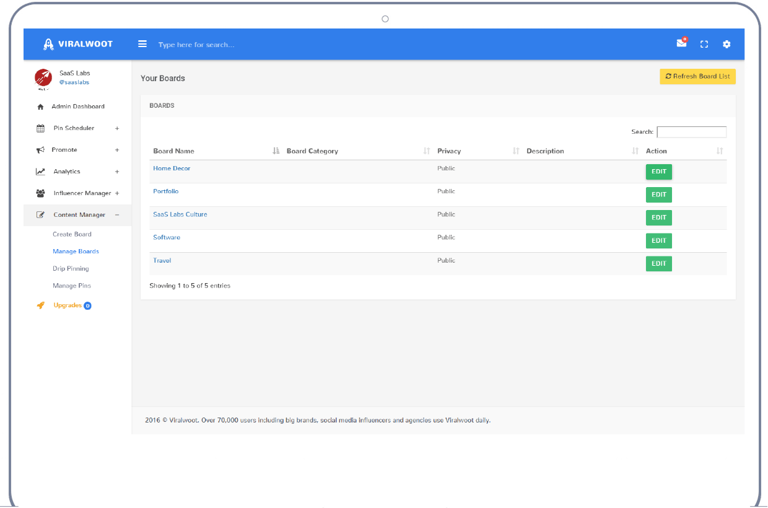Expand the Analytics plus sign
This screenshot has width=768, height=508.
[117, 172]
